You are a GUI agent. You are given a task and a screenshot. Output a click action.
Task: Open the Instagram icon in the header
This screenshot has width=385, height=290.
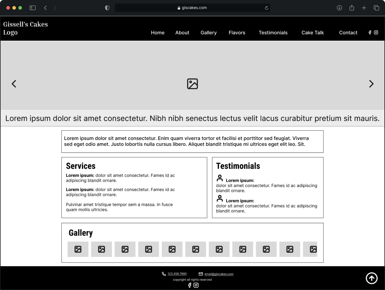pos(376,33)
